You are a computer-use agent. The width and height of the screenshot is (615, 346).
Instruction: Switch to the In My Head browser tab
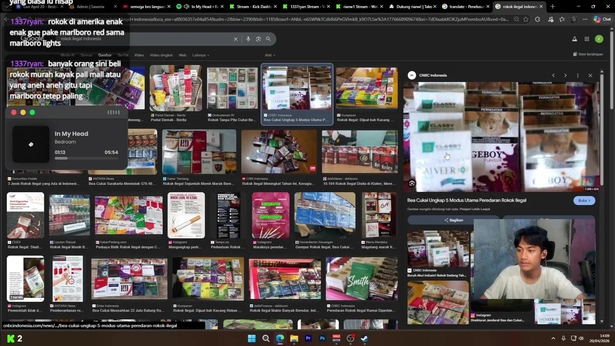201,7
